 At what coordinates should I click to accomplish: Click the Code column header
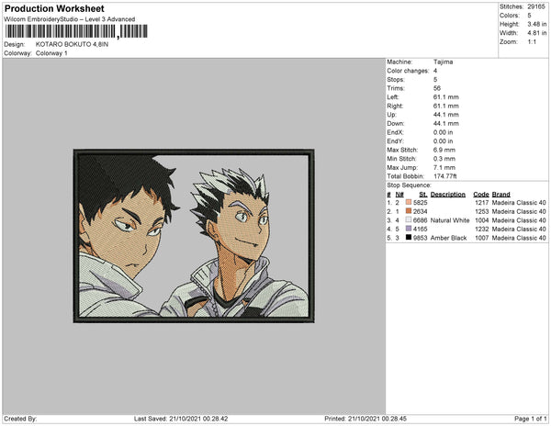click(x=480, y=195)
